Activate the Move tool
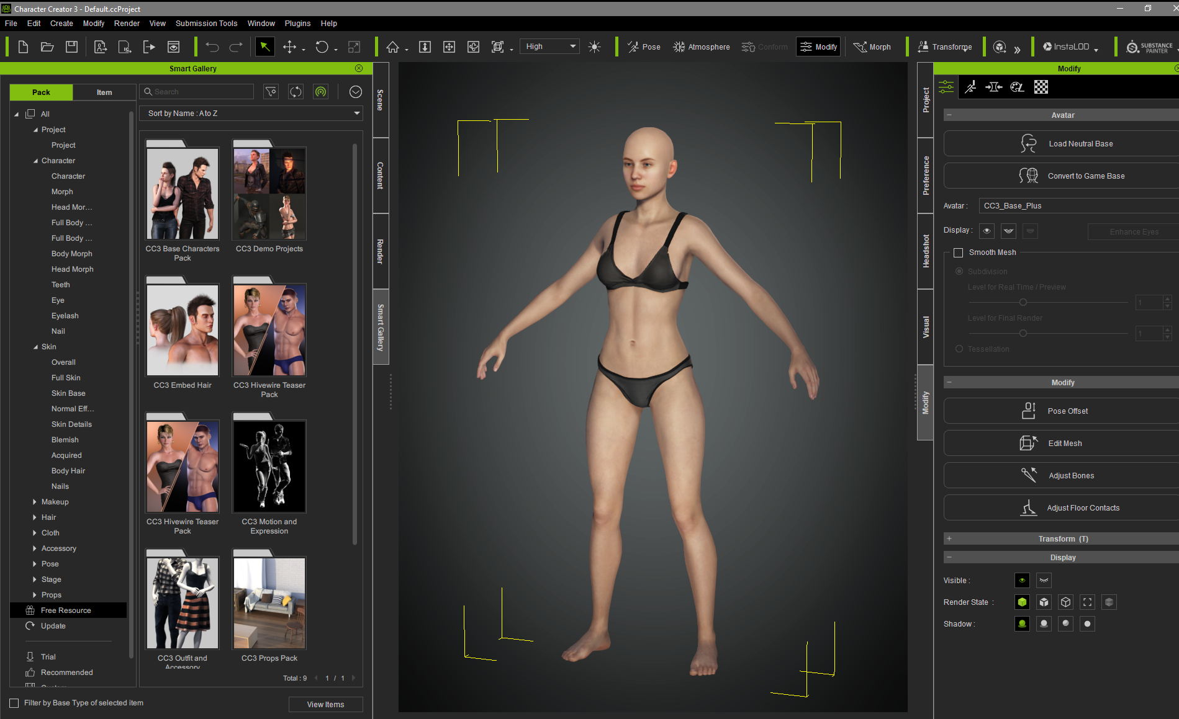The image size is (1179, 719). click(290, 47)
